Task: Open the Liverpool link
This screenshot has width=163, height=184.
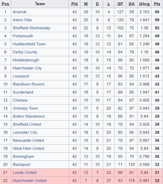Action: (x=21, y=76)
